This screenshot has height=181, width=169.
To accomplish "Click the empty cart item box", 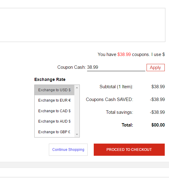I will [x=83, y=25].
